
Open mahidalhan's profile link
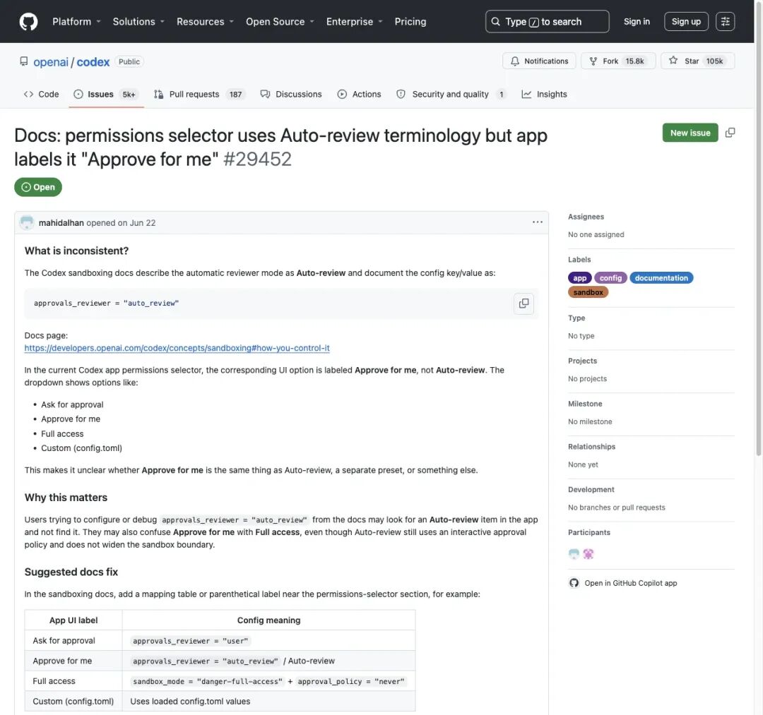click(61, 222)
